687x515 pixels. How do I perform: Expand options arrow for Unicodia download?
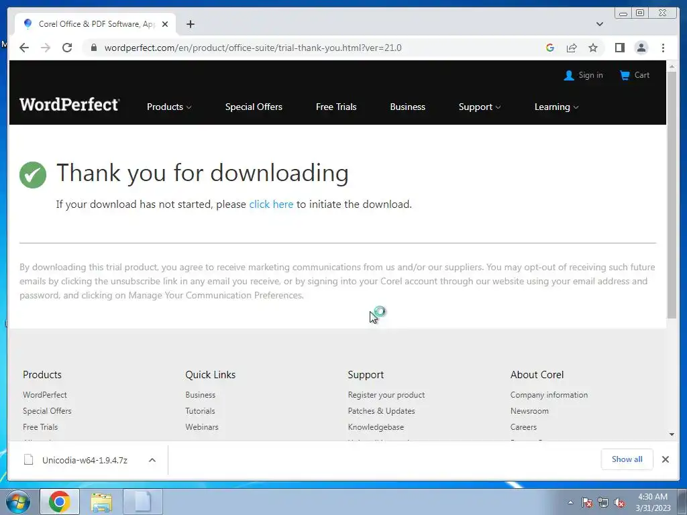pyautogui.click(x=152, y=460)
